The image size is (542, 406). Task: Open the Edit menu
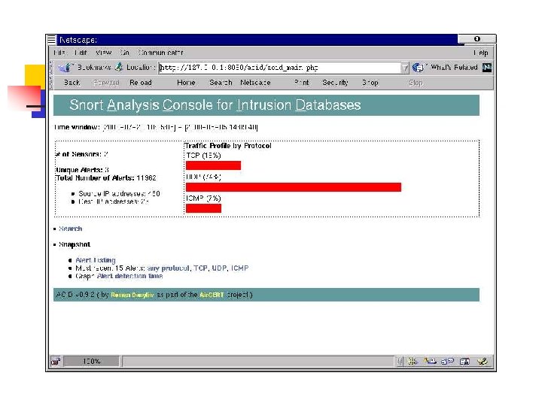click(x=81, y=53)
